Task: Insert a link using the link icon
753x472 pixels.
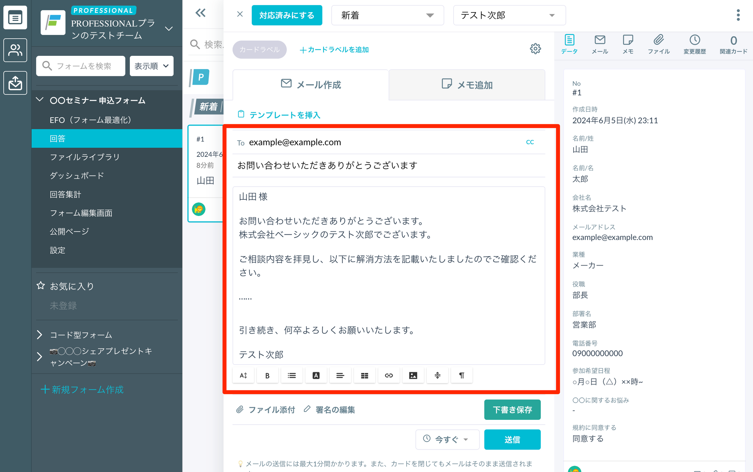Action: [389, 375]
